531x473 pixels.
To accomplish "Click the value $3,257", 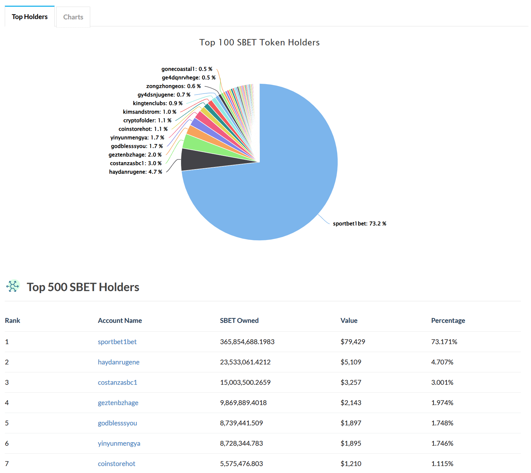I will coord(351,383).
